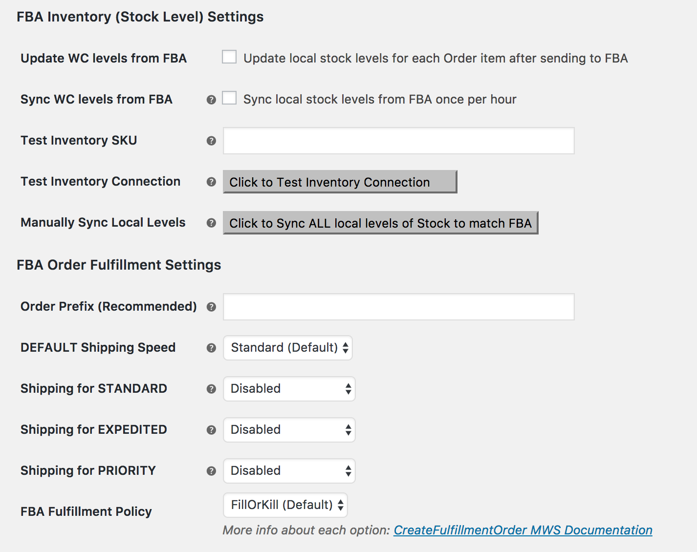Viewport: 697px width, 552px height.
Task: Focus the Test Inventory SKU text field
Action: pyautogui.click(x=398, y=141)
